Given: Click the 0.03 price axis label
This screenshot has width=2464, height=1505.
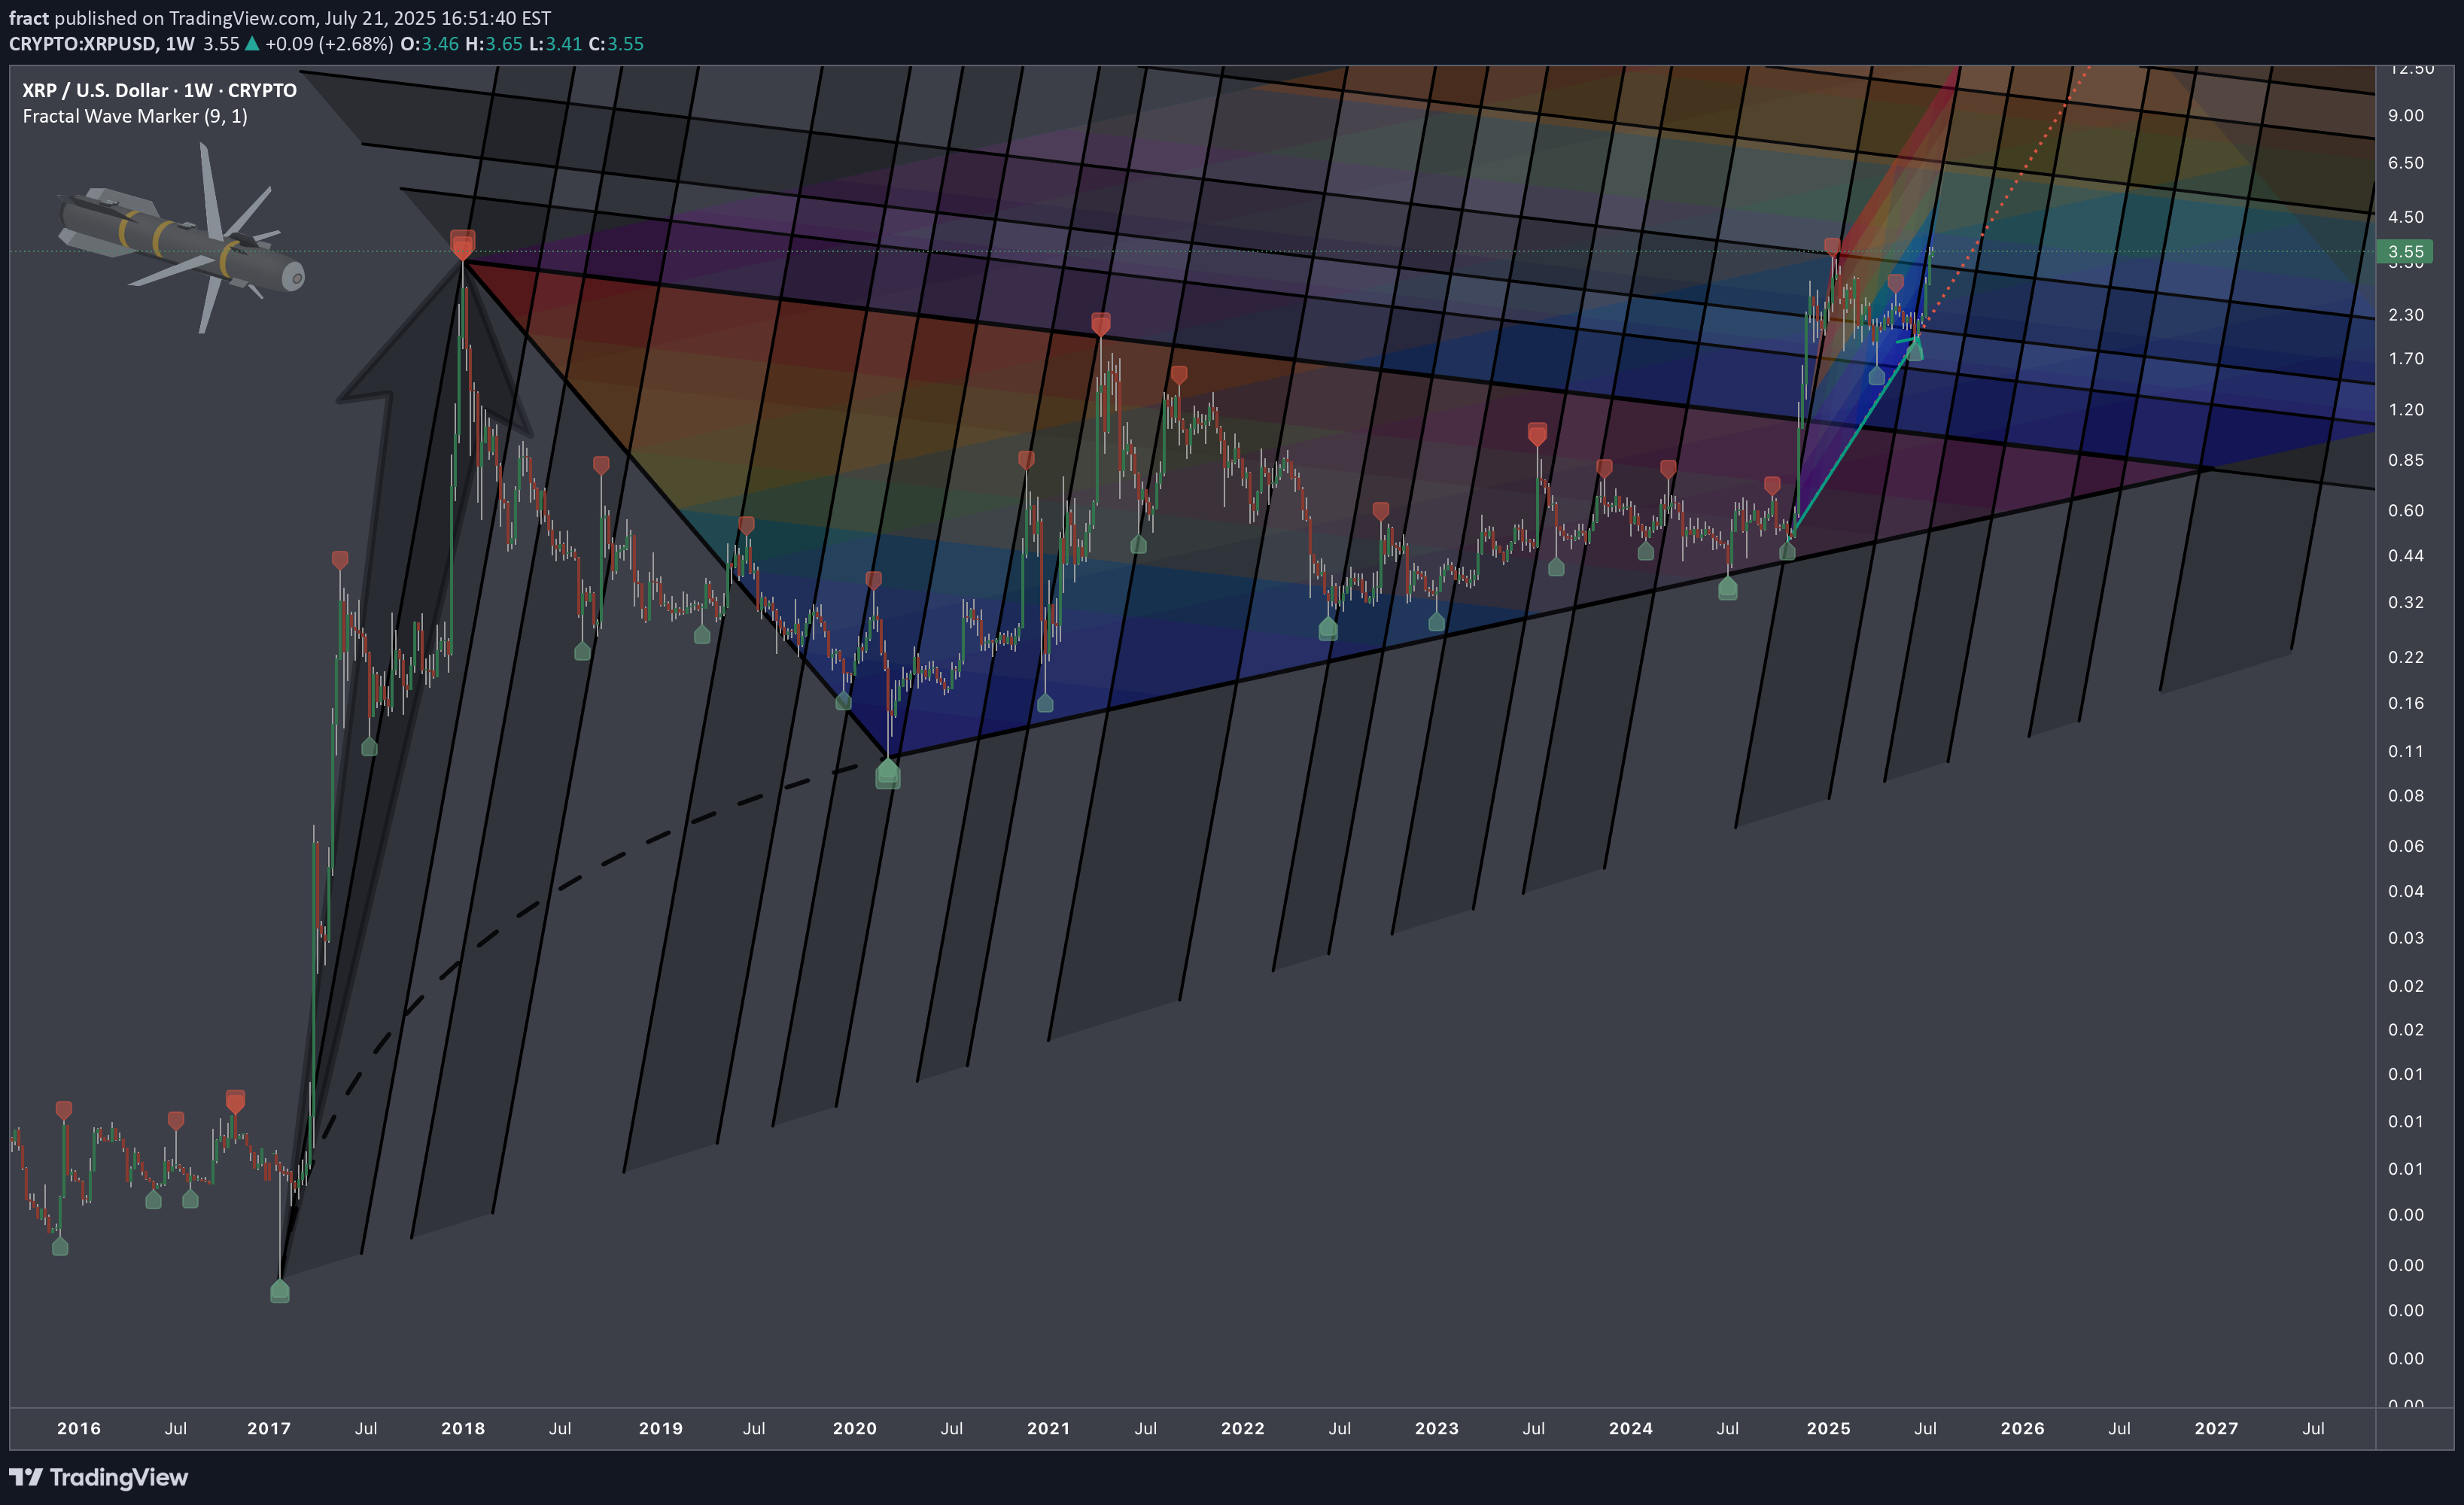Looking at the screenshot, I should coord(2406,938).
